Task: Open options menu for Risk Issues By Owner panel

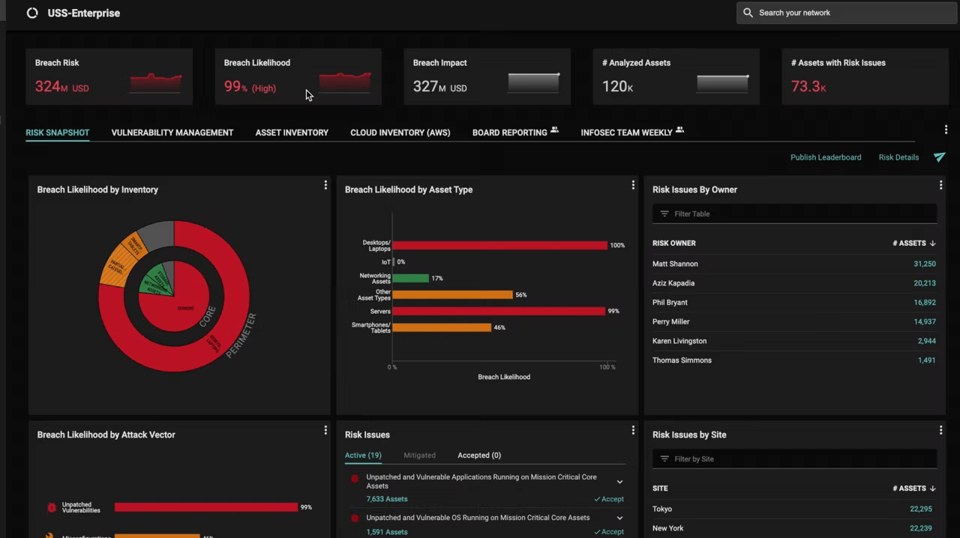Action: pos(940,184)
